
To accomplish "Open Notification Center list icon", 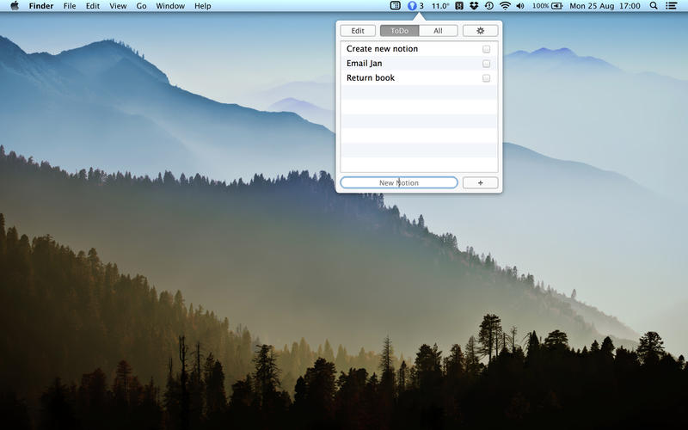I will (671, 6).
